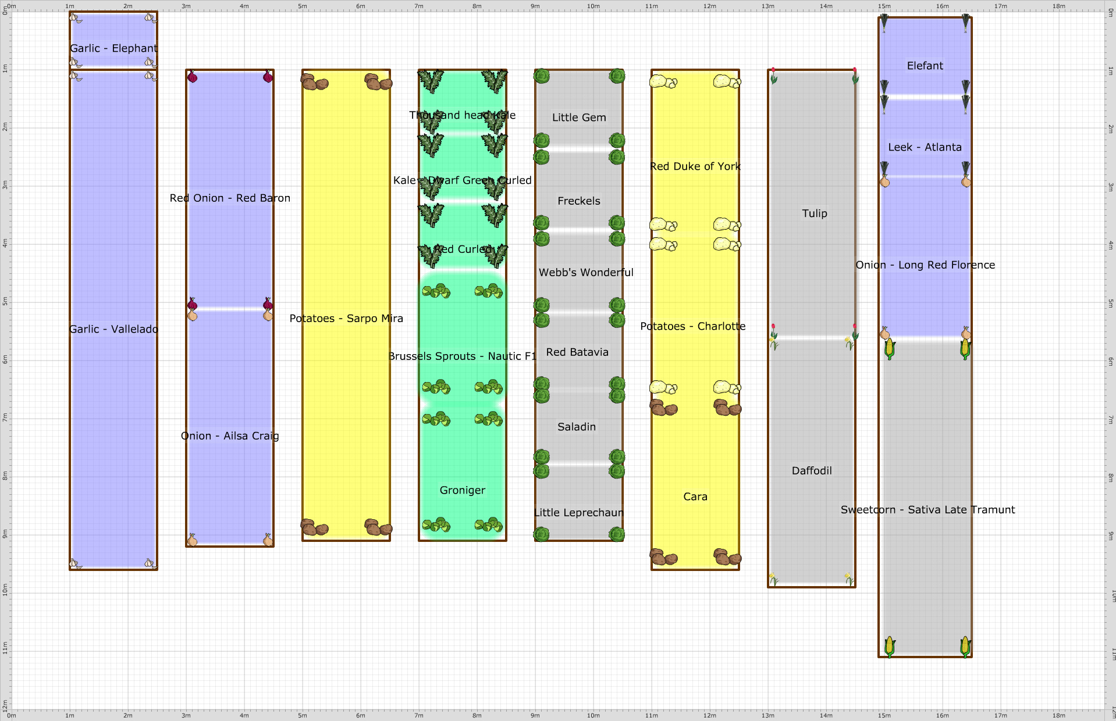Click bottom-right garlic icon in Valleladо bed
Viewport: 1116px width, 721px height.
[151, 563]
